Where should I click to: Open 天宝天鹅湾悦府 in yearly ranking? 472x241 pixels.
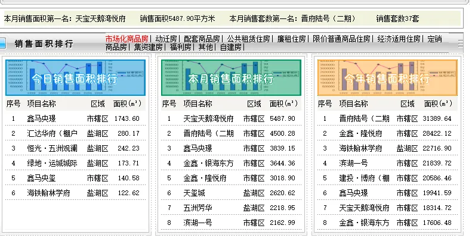pyautogui.click(x=364, y=208)
